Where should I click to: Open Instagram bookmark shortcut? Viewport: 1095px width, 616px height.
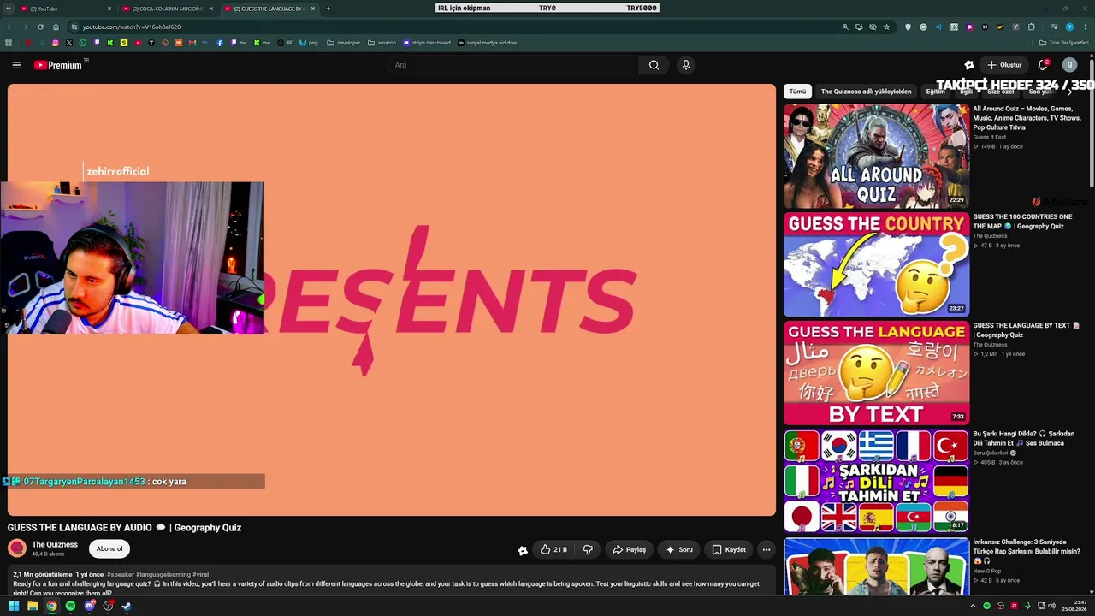pyautogui.click(x=56, y=43)
